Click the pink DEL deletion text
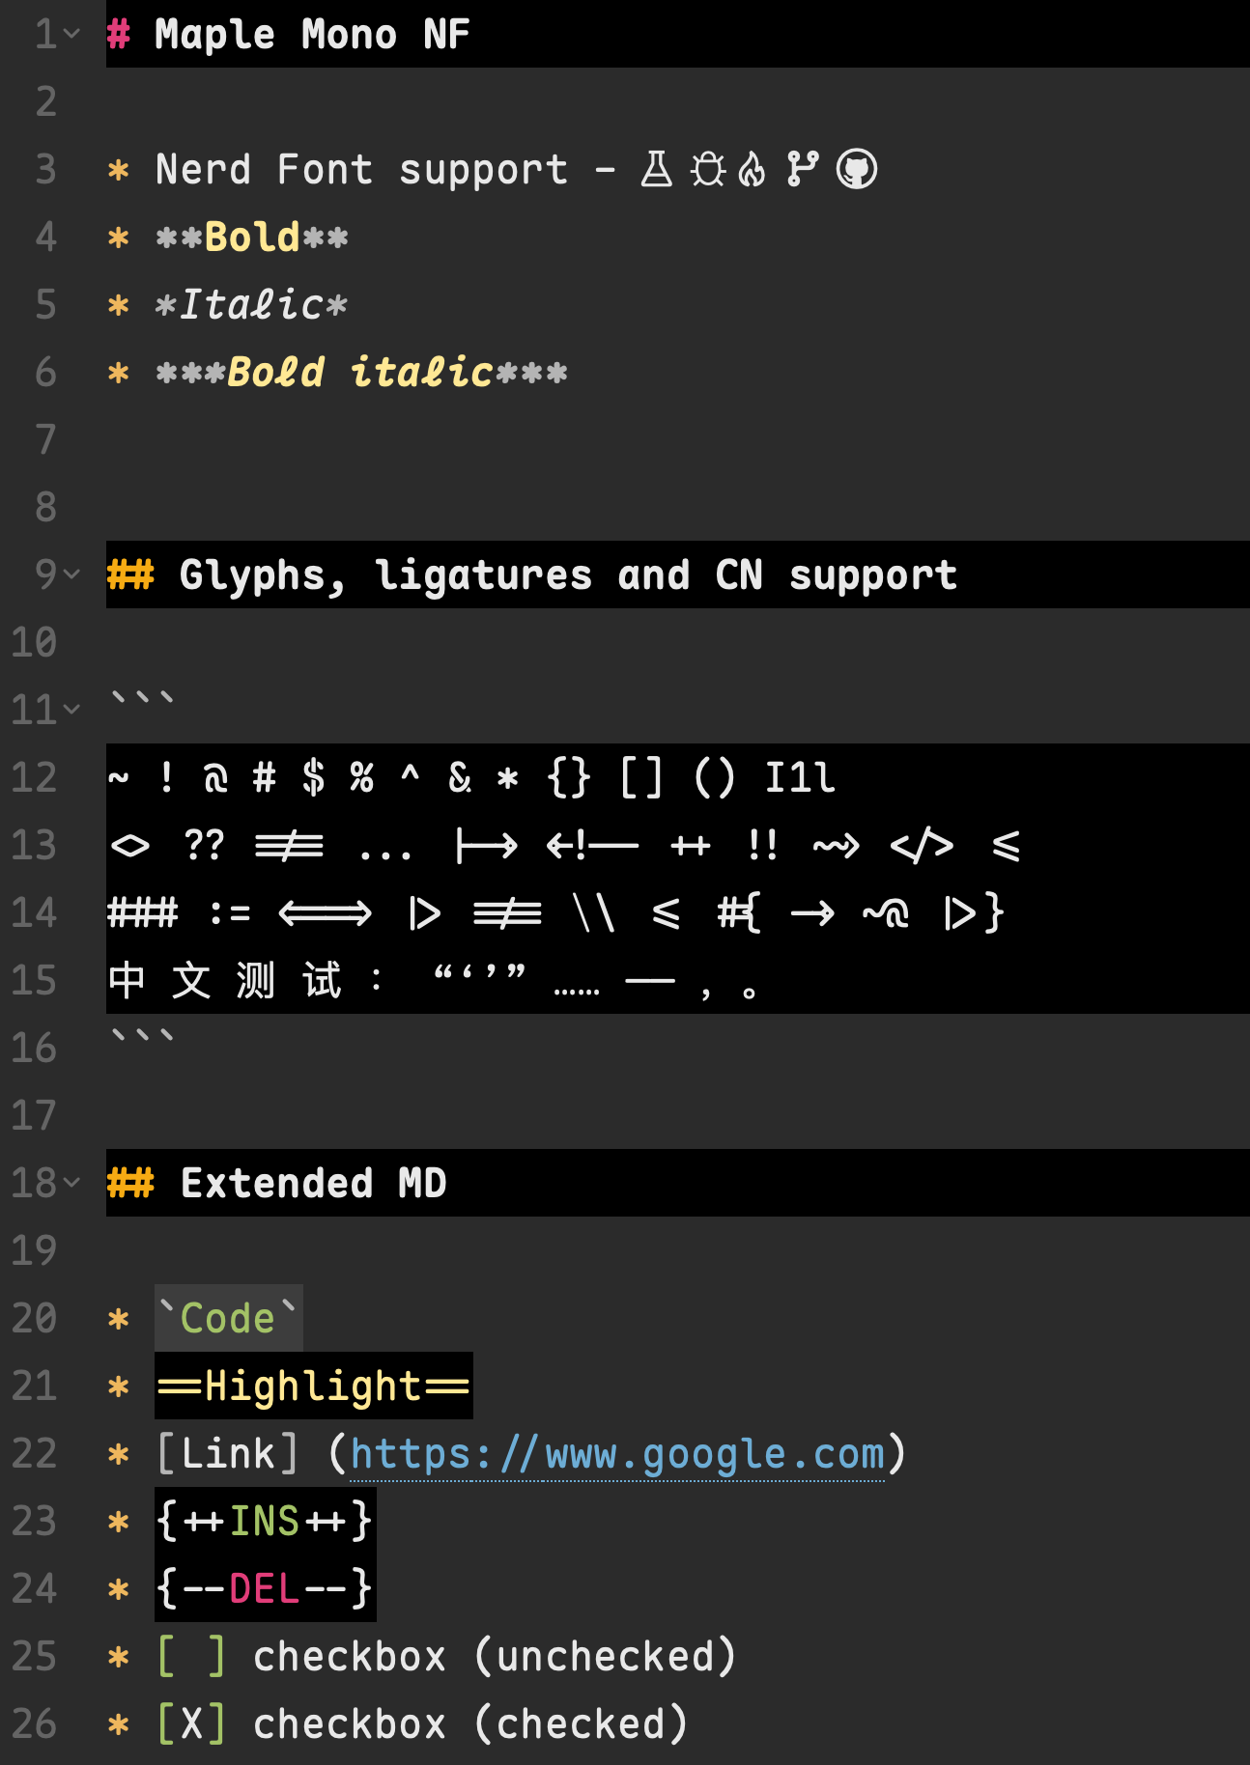Viewport: 1250px width, 1765px height. pyautogui.click(x=265, y=1588)
